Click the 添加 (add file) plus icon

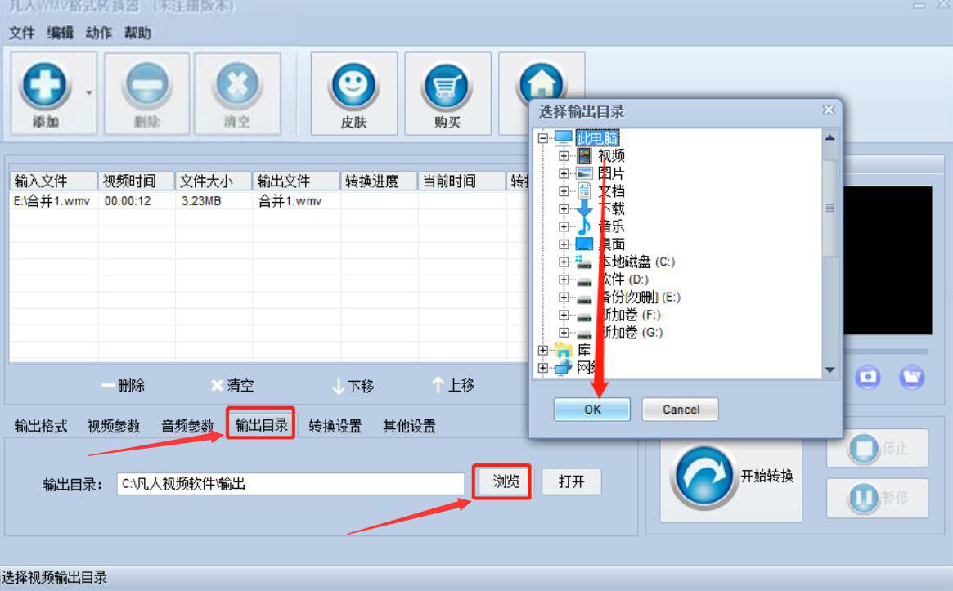(x=44, y=85)
